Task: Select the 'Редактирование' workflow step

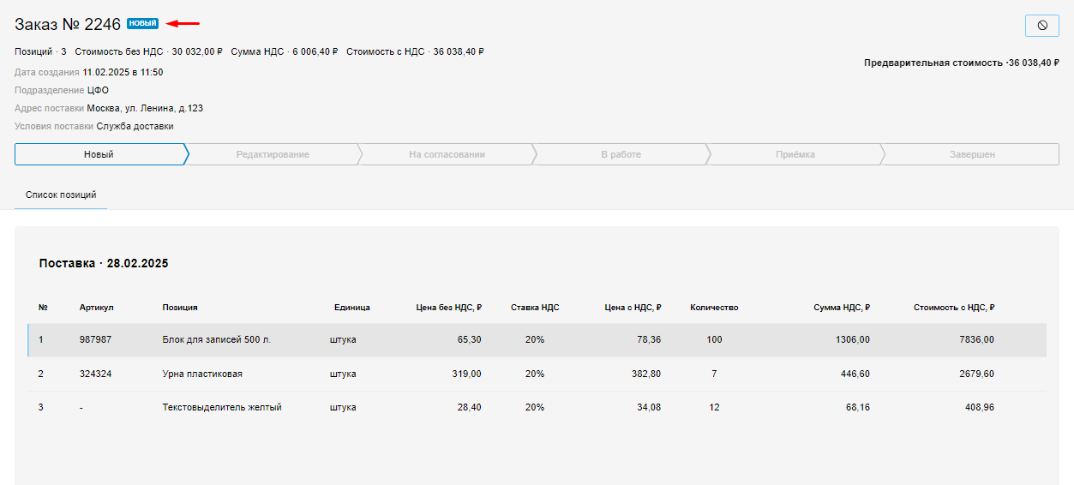Action: click(273, 154)
